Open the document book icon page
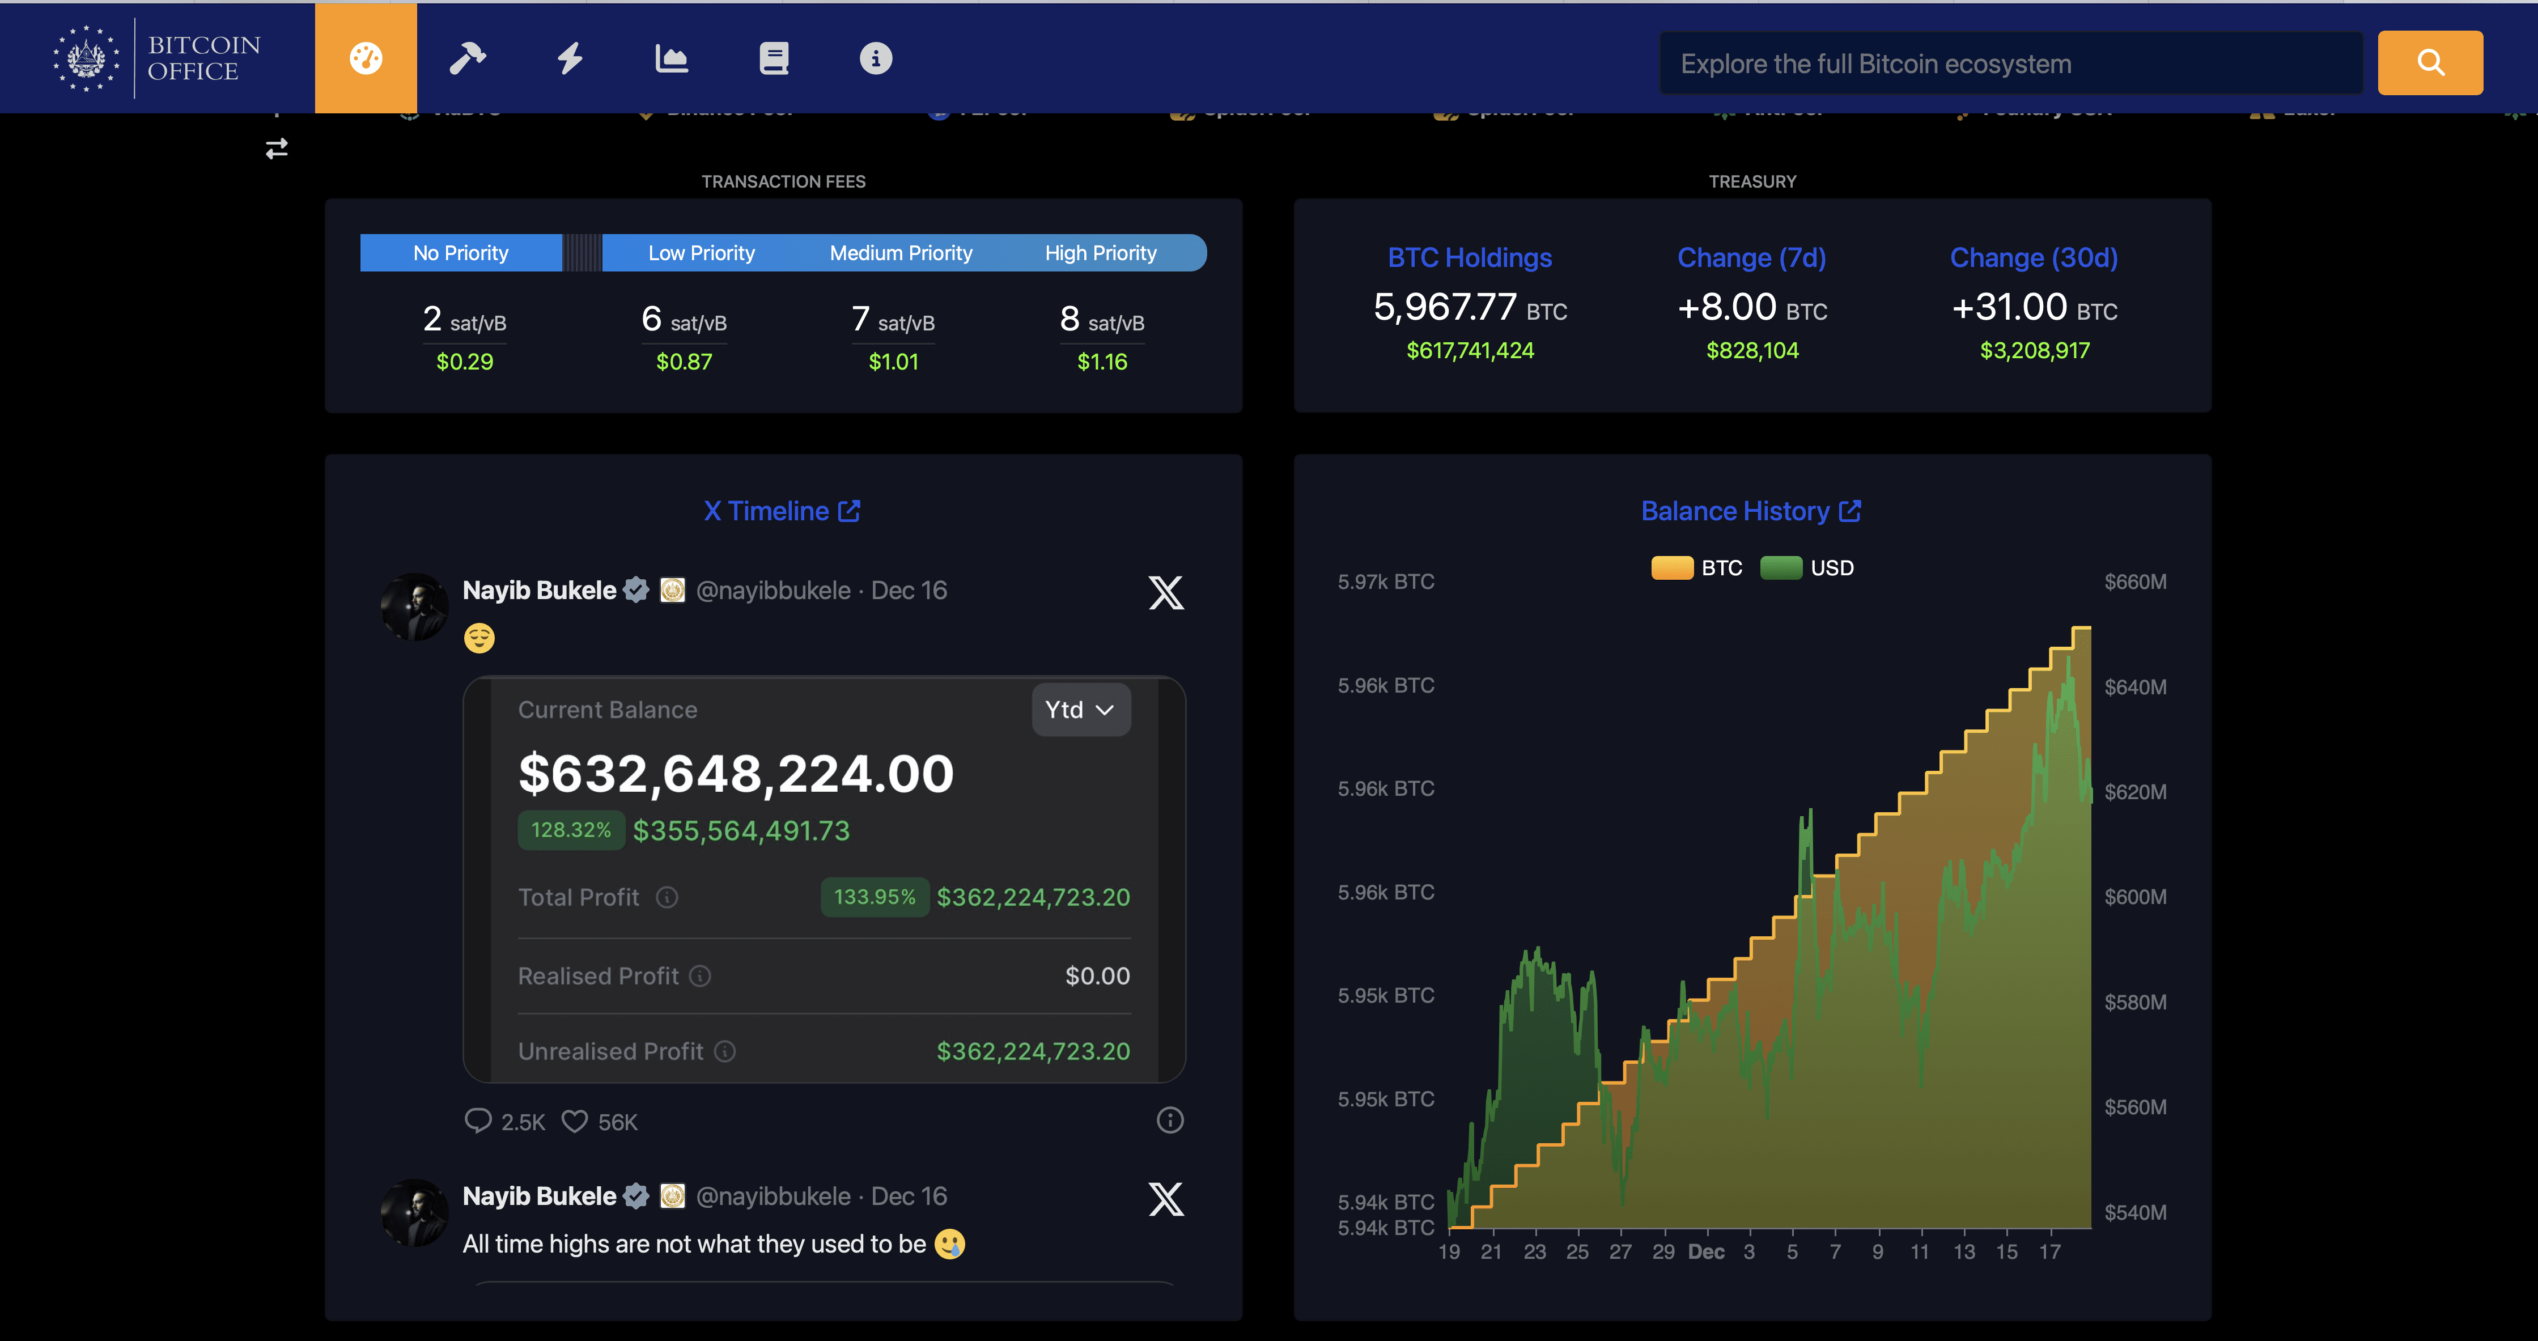The image size is (2538, 1341). click(x=774, y=58)
